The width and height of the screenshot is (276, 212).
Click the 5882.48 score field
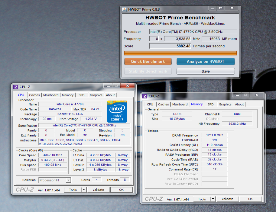pyautogui.click(x=170, y=46)
